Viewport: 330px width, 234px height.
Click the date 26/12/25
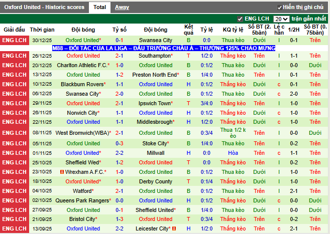[42, 56]
